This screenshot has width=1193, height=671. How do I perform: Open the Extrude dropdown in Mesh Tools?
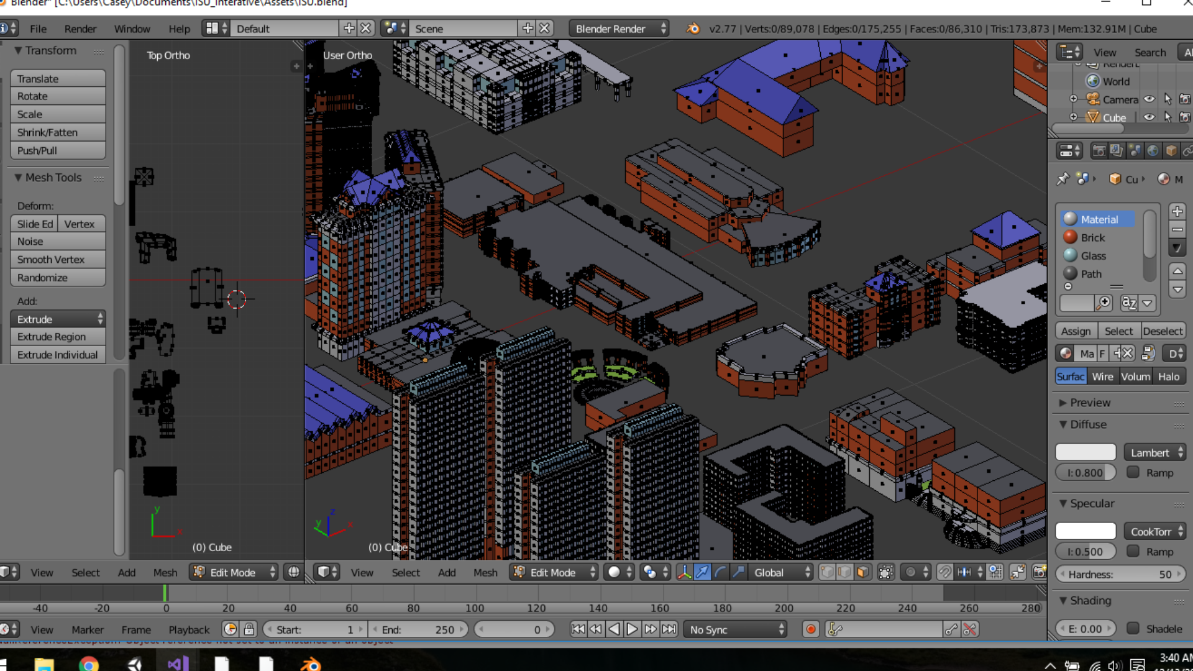pos(58,319)
